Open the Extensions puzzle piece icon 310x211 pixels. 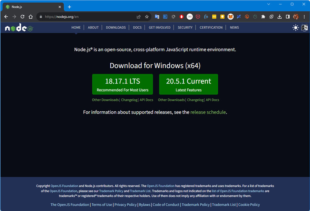click(263, 17)
